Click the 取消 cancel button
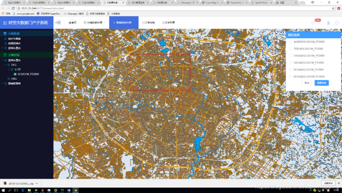Screen dimensions: 342x193 coord(307,83)
